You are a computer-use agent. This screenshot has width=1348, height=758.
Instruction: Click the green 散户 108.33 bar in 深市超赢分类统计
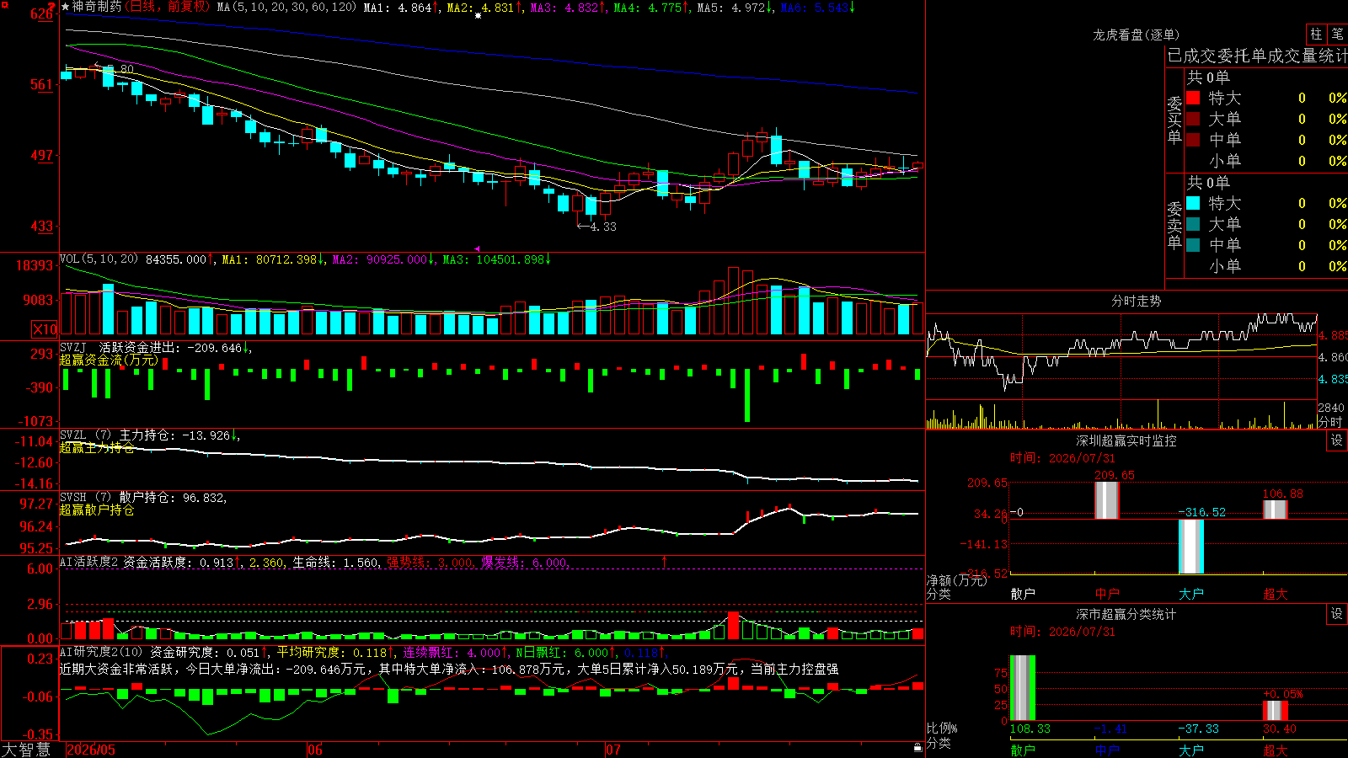coord(1022,687)
